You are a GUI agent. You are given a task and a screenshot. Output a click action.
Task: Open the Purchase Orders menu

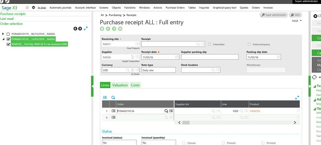click(x=175, y=7)
